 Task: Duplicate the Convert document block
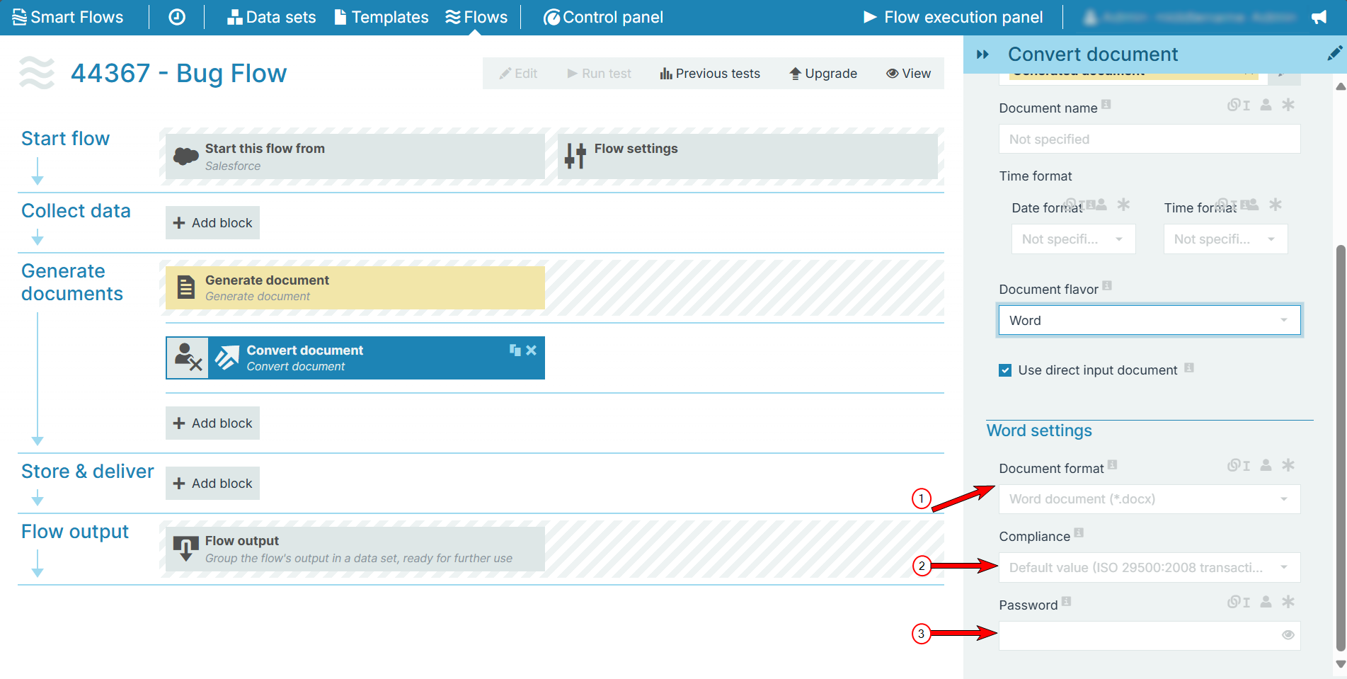[515, 350]
